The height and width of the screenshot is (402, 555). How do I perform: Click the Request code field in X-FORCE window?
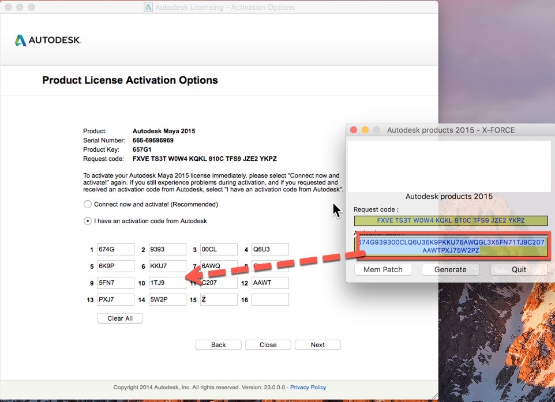click(x=451, y=220)
